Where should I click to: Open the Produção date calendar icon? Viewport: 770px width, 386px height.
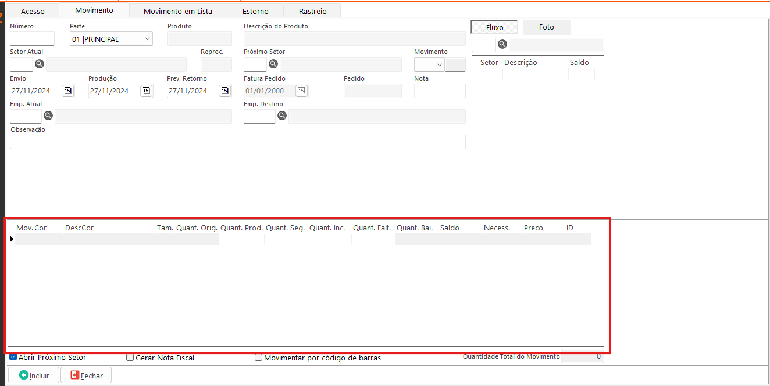tap(146, 91)
